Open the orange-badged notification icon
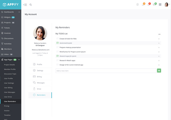Viewport: 171px width, 120px height. tap(143, 4)
